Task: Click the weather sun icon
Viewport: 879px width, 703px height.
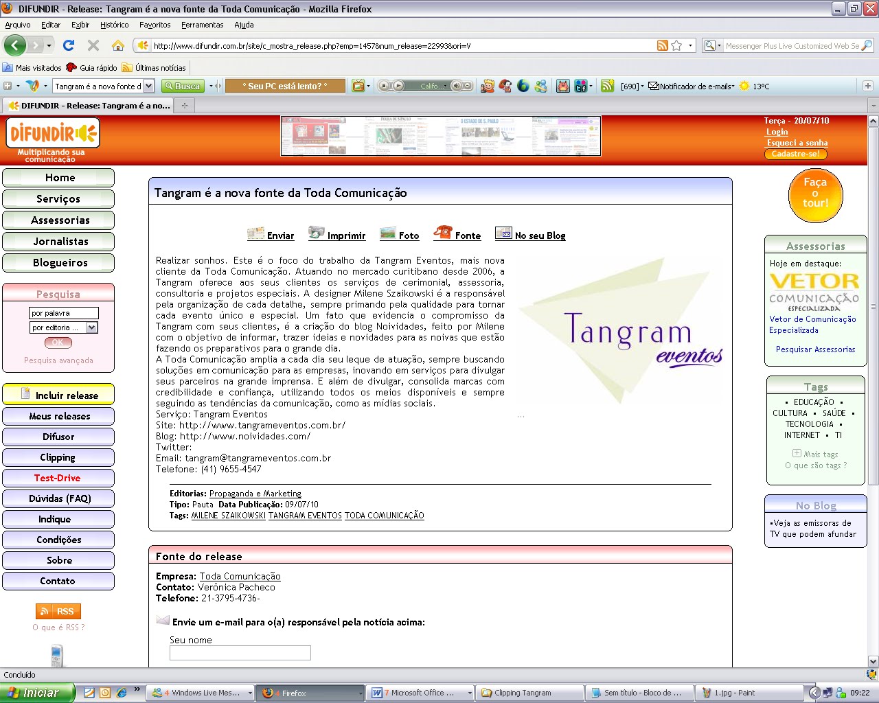Action: click(x=744, y=86)
